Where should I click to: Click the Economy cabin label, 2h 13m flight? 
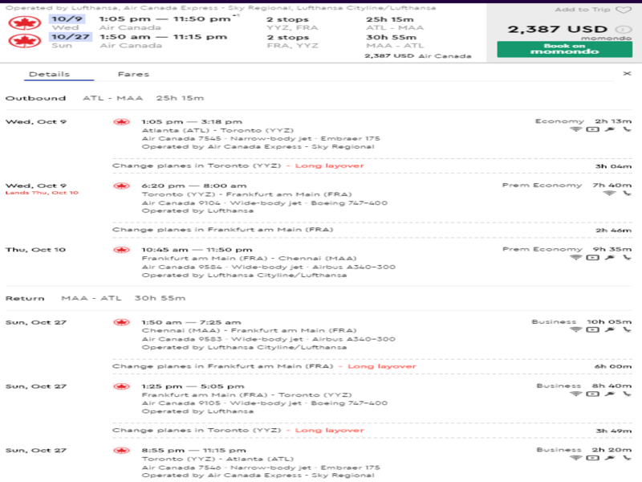click(x=559, y=121)
